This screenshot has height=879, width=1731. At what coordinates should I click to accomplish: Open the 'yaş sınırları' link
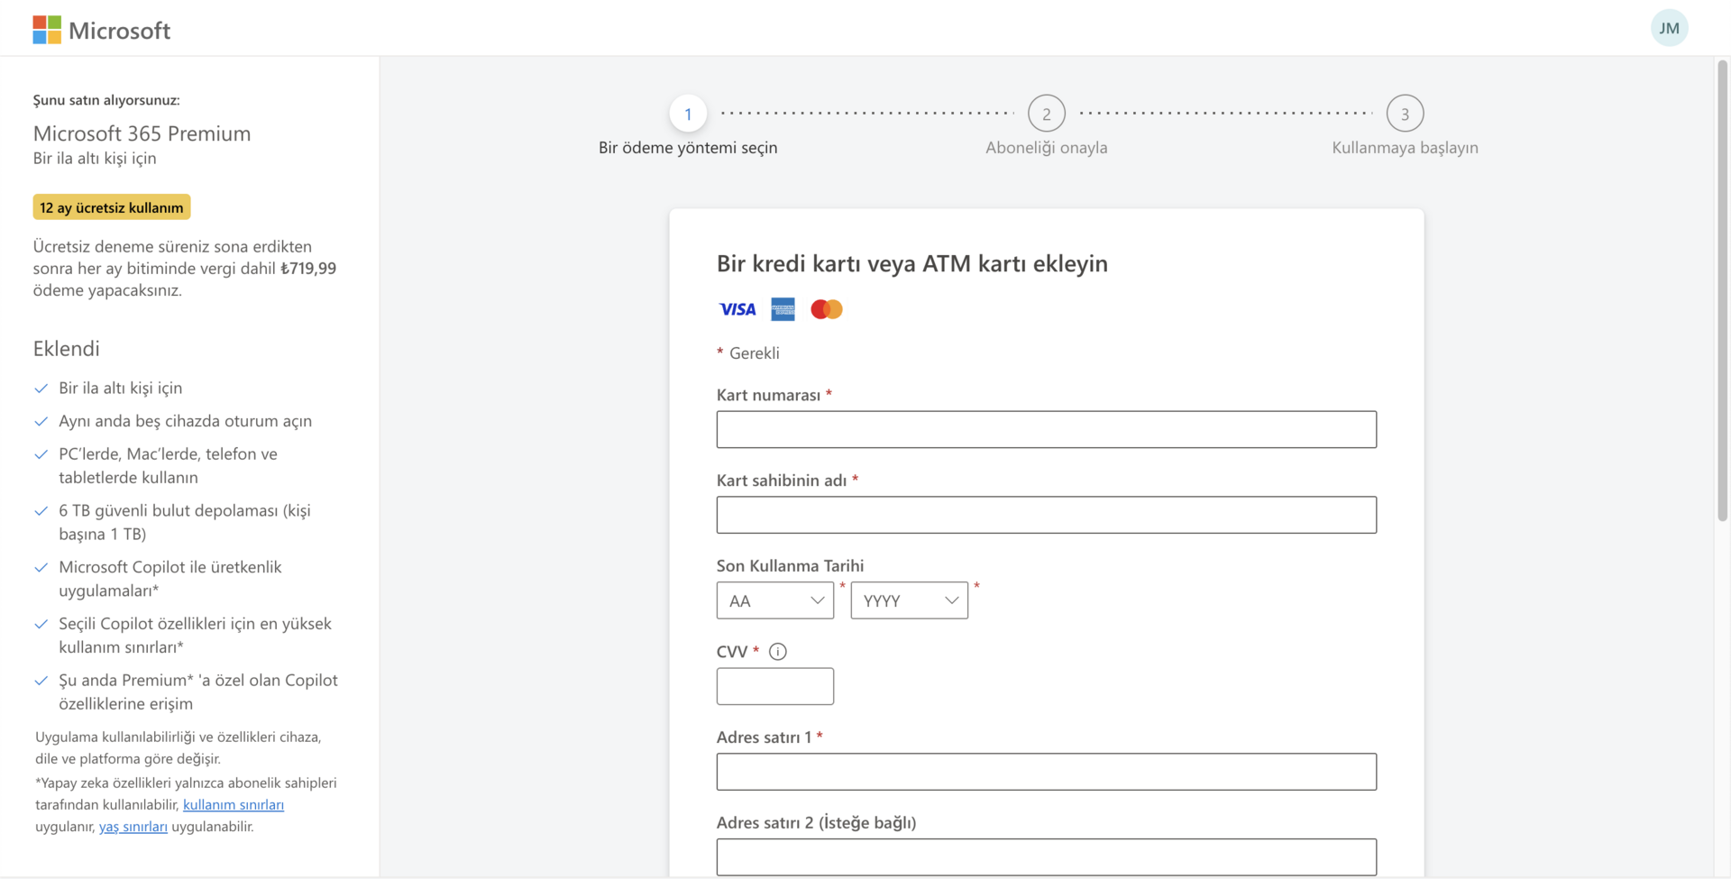click(x=133, y=826)
